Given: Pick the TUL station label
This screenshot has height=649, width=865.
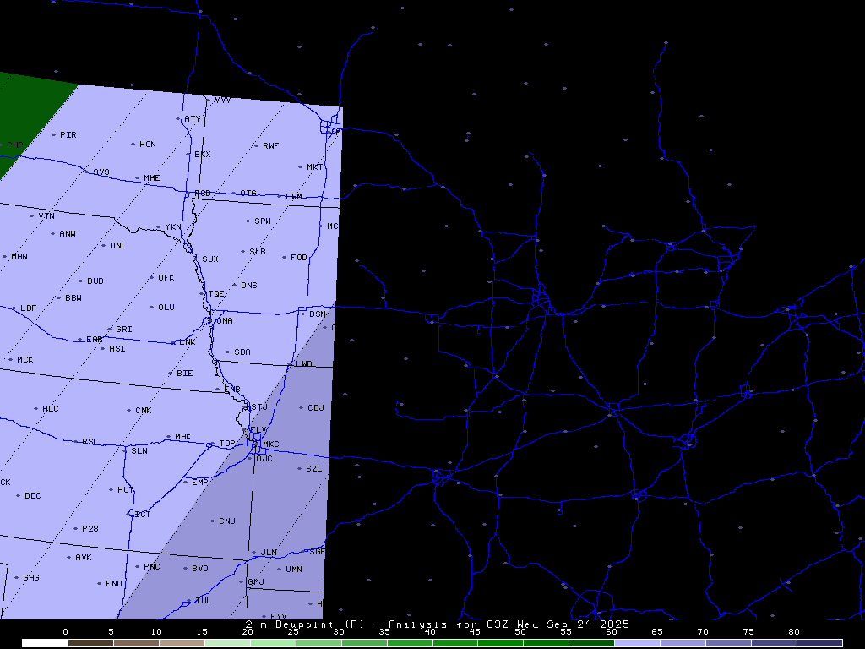Looking at the screenshot, I should 204,601.
